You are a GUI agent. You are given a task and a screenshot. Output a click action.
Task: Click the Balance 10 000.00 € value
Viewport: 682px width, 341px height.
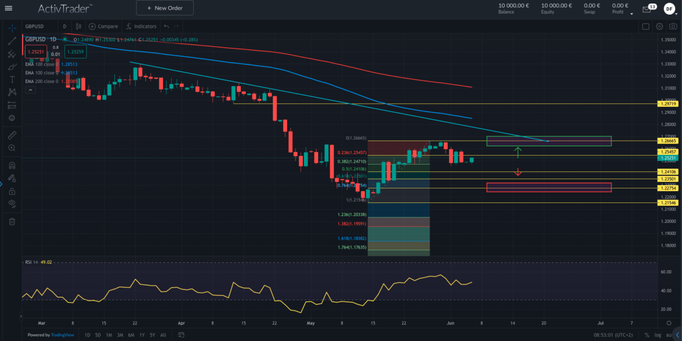pos(514,5)
